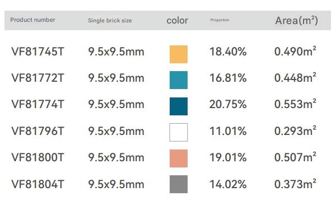Click product number VF81774T

click(x=38, y=104)
